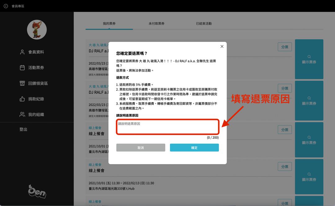Click the person icon for 會員資料
Screen dimensions: 335x206
pos(22,52)
